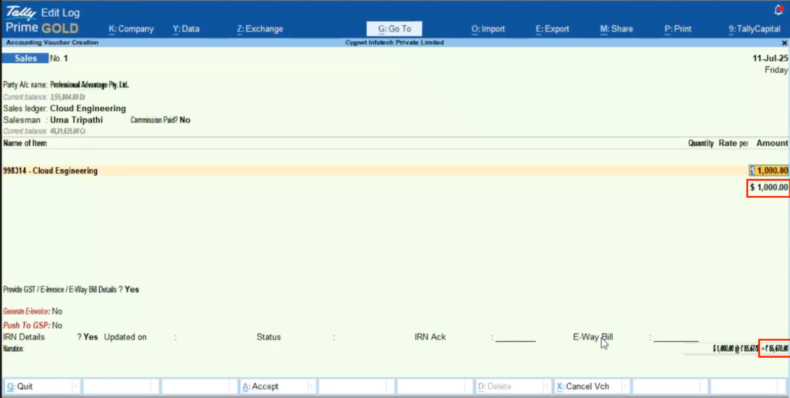Toggle the Push To GSP No field
The width and height of the screenshot is (790, 398).
(x=57, y=326)
